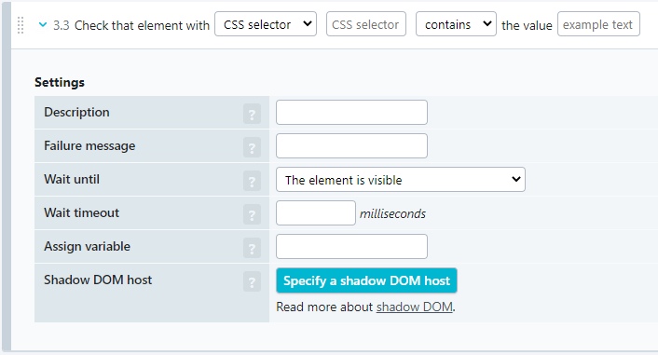Click the drag handle for step 3.3
The height and width of the screenshot is (355, 658).
[21, 25]
